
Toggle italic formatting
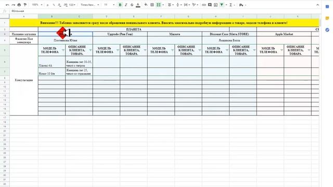pyautogui.click(x=126, y=5)
